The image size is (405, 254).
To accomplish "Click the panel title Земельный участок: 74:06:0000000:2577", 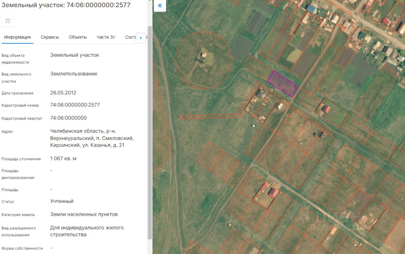I will point(66,5).
